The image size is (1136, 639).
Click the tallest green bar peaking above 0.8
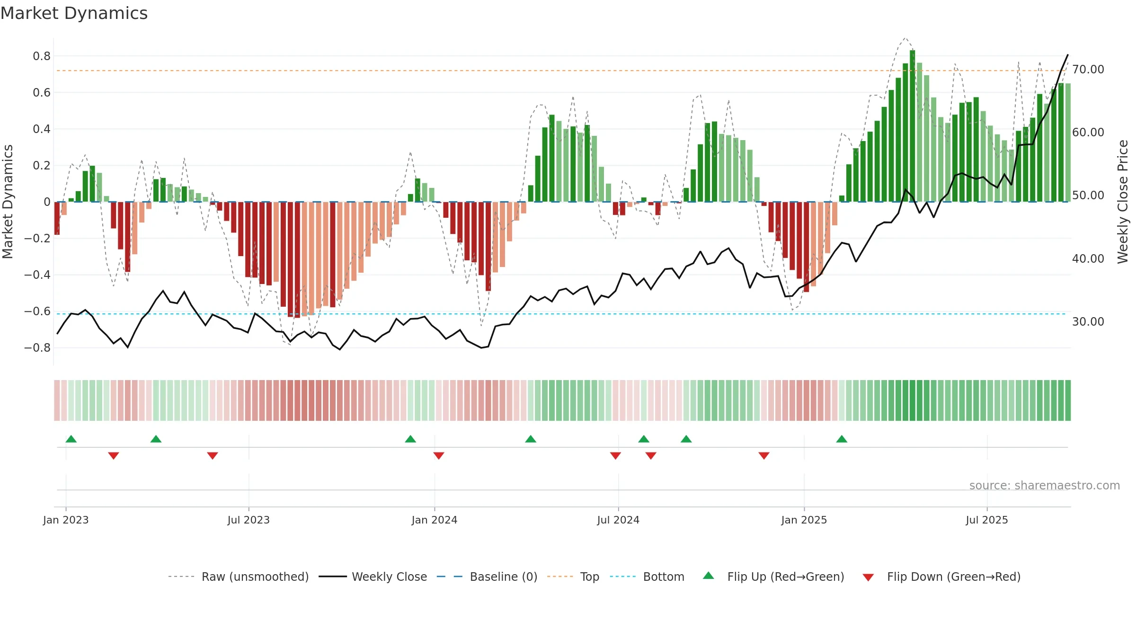tap(912, 126)
